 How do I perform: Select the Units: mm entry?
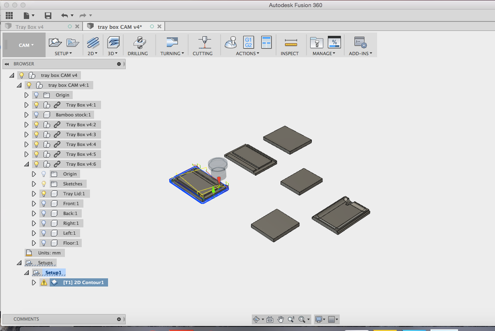[49, 253]
